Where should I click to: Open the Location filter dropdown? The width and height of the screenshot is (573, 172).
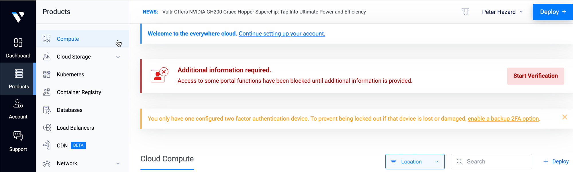point(415,162)
